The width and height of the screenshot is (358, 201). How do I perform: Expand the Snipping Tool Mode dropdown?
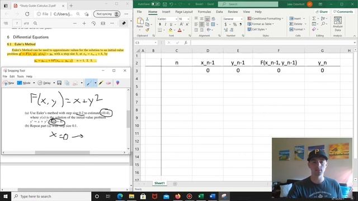[x=34, y=83]
